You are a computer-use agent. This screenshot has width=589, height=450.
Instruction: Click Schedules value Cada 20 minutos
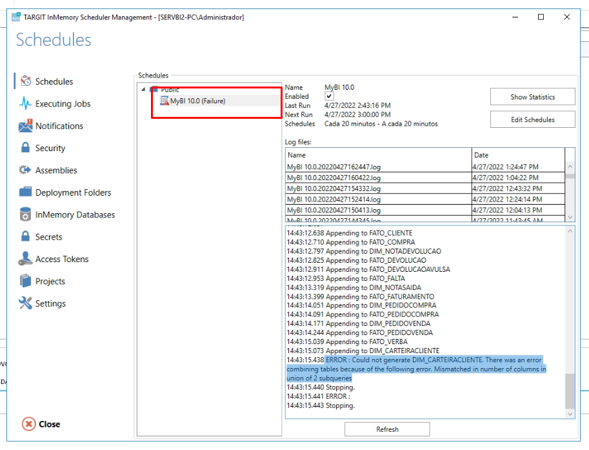[381, 124]
